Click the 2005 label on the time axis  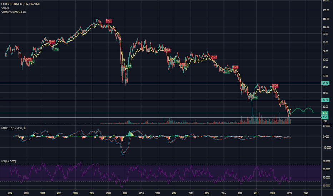tap(59, 193)
